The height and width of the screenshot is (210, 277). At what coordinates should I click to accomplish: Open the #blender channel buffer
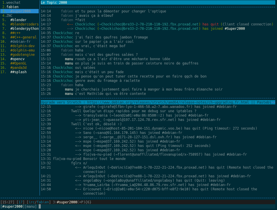(x=18, y=20)
